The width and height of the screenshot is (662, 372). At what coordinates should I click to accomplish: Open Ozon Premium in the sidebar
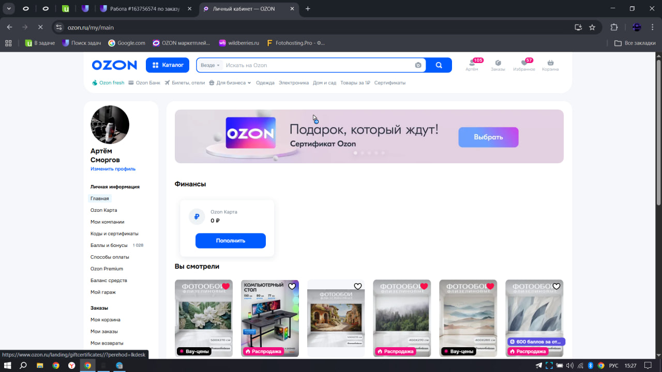pos(107,269)
